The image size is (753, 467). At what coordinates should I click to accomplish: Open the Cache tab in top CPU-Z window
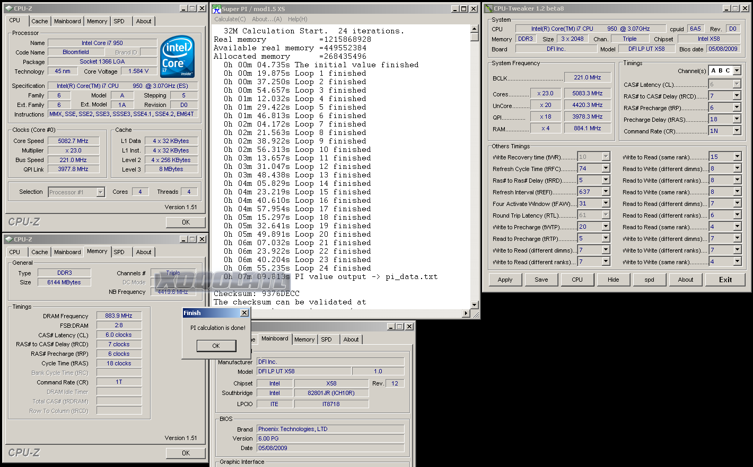(x=39, y=21)
